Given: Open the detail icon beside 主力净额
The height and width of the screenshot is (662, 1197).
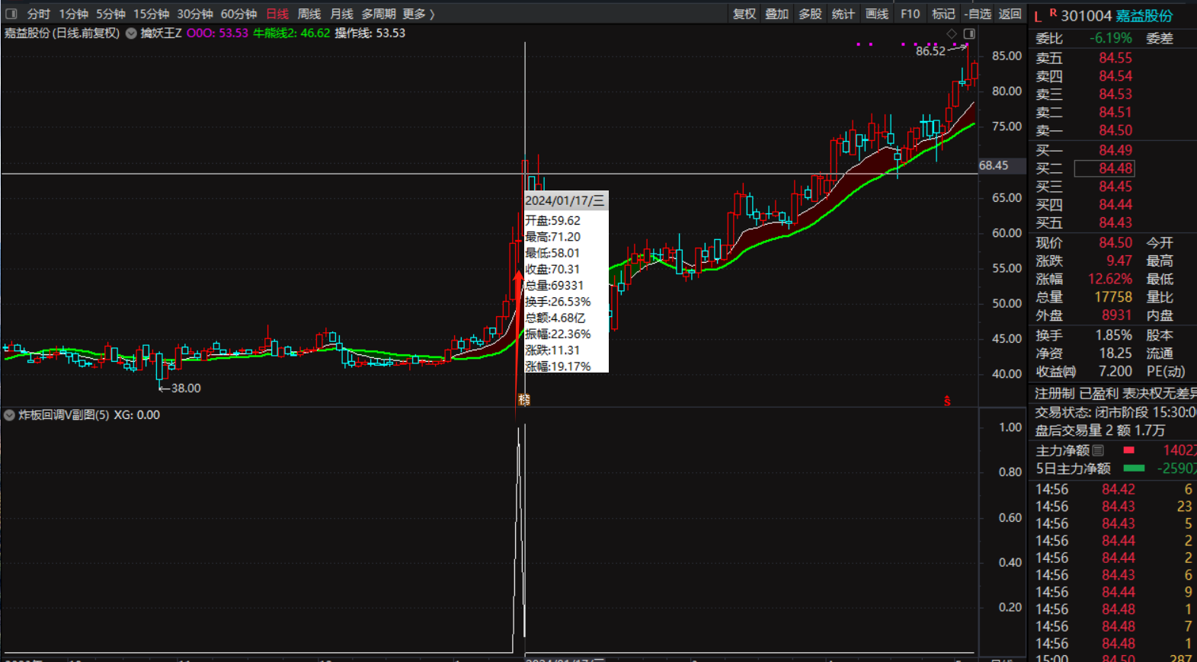Looking at the screenshot, I should [1098, 450].
